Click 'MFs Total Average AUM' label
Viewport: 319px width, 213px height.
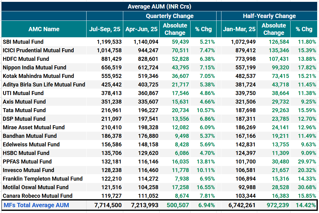tap(36, 205)
